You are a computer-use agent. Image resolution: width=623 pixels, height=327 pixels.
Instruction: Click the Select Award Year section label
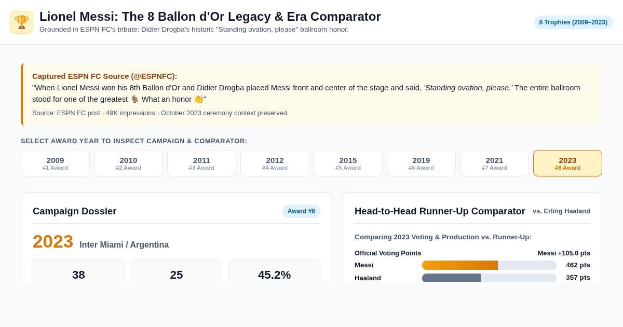(x=134, y=141)
